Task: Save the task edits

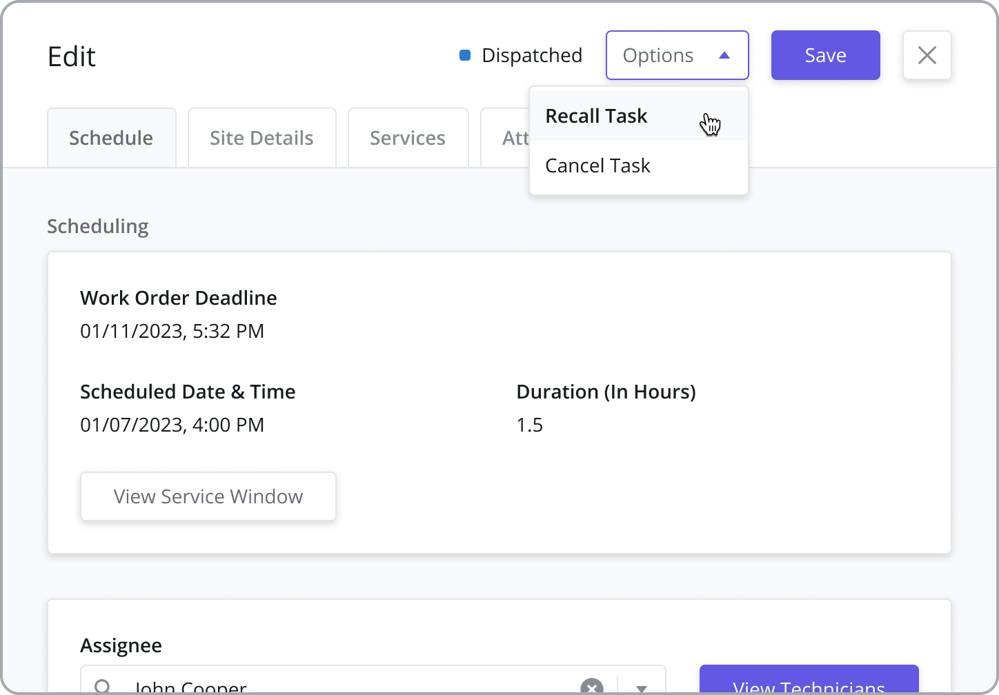Action: pos(825,55)
